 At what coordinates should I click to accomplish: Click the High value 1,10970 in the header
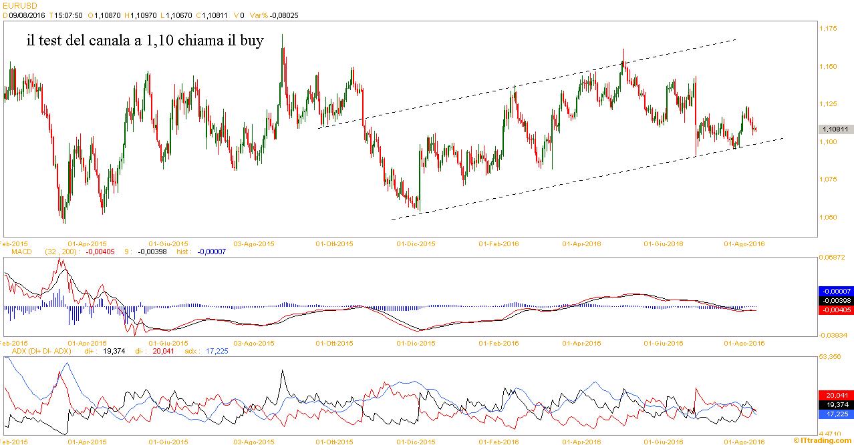(x=144, y=14)
